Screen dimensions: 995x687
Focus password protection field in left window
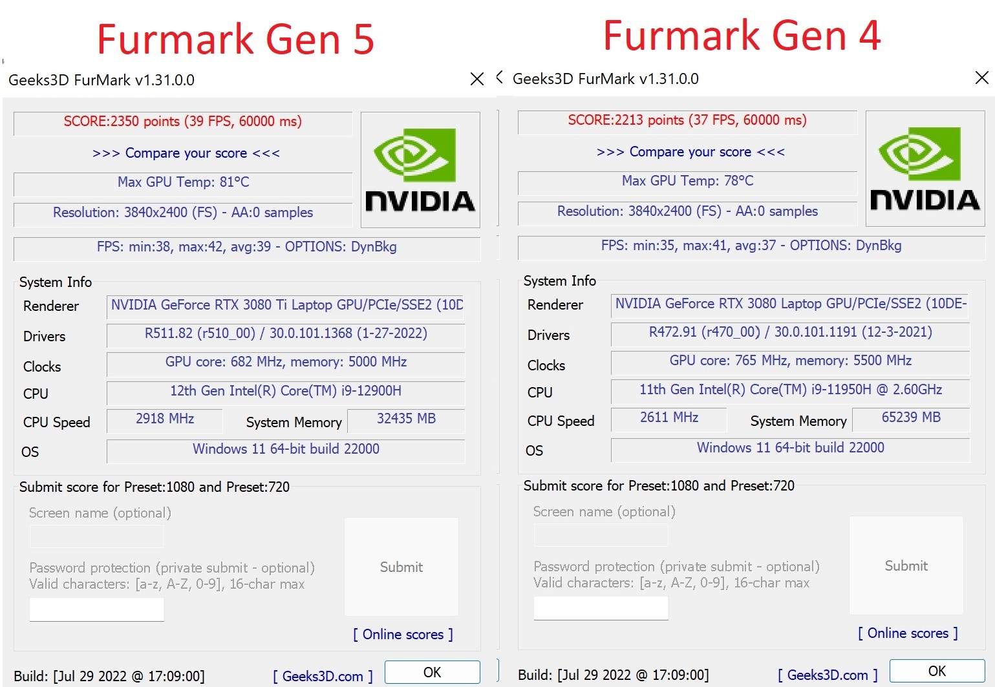tap(97, 609)
